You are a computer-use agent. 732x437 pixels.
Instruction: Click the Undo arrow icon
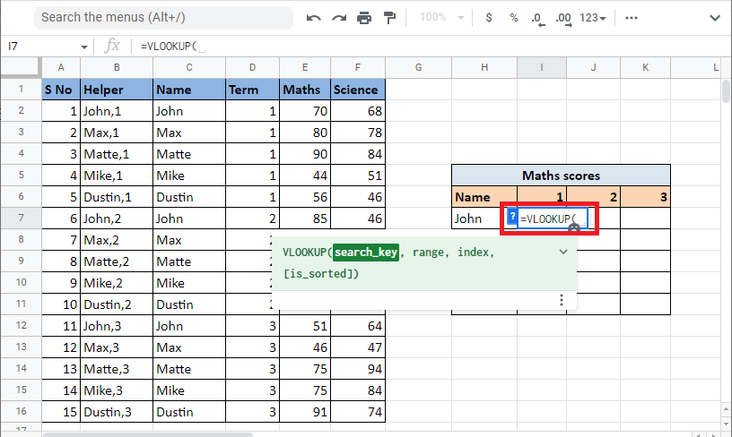coord(313,18)
